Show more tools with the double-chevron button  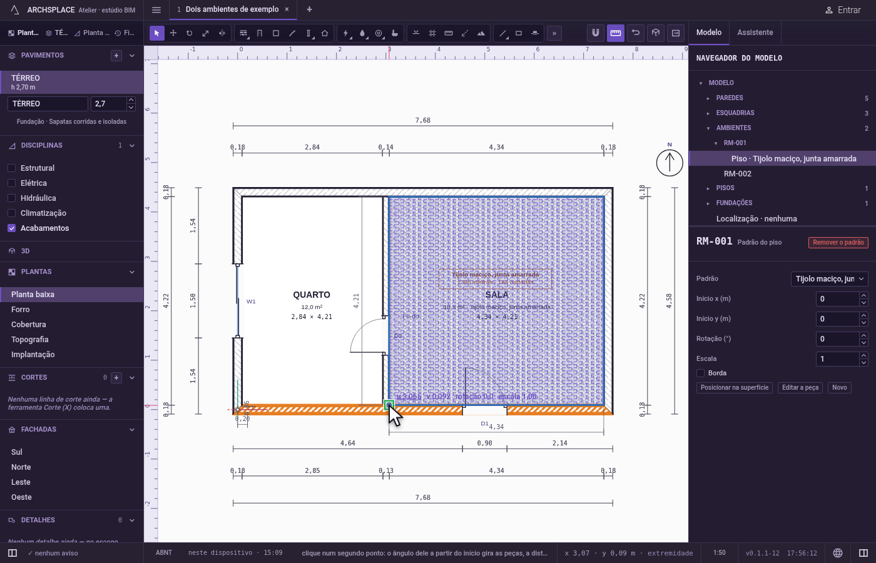pos(554,33)
